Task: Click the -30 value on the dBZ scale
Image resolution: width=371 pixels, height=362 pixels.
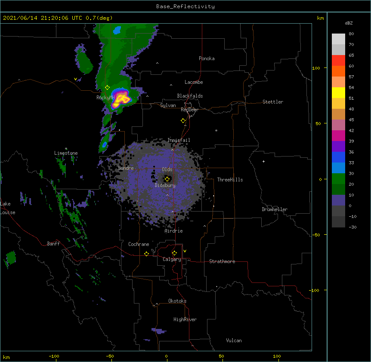Action: click(x=352, y=227)
